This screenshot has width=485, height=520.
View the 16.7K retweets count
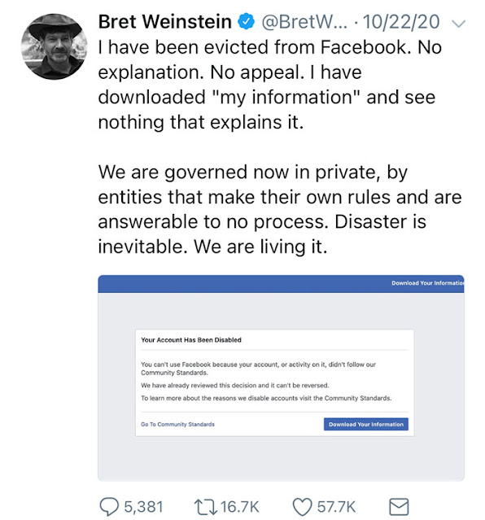point(239,507)
